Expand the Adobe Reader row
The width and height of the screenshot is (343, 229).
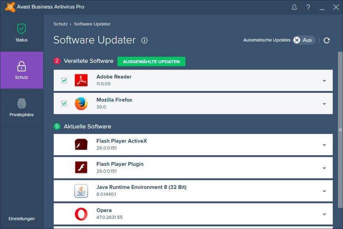coord(324,81)
